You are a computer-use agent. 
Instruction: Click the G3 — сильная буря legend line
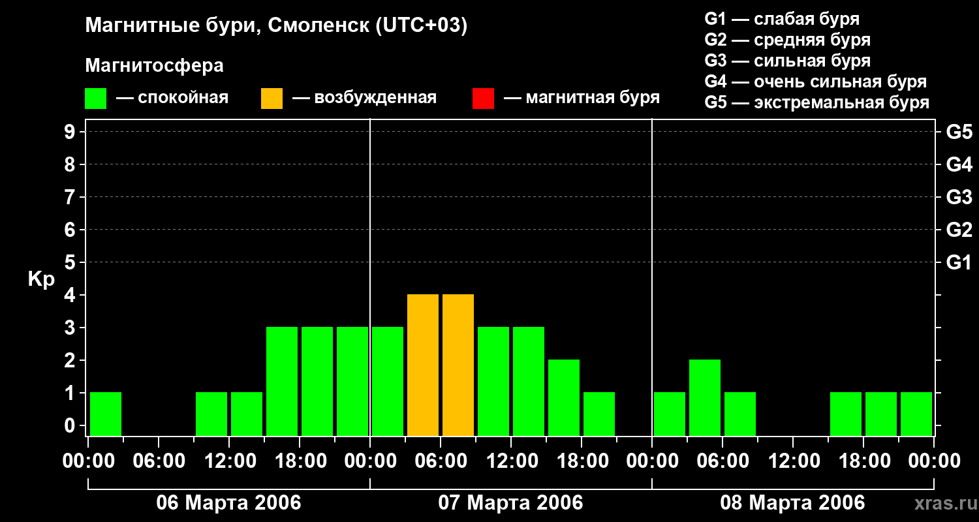click(788, 61)
